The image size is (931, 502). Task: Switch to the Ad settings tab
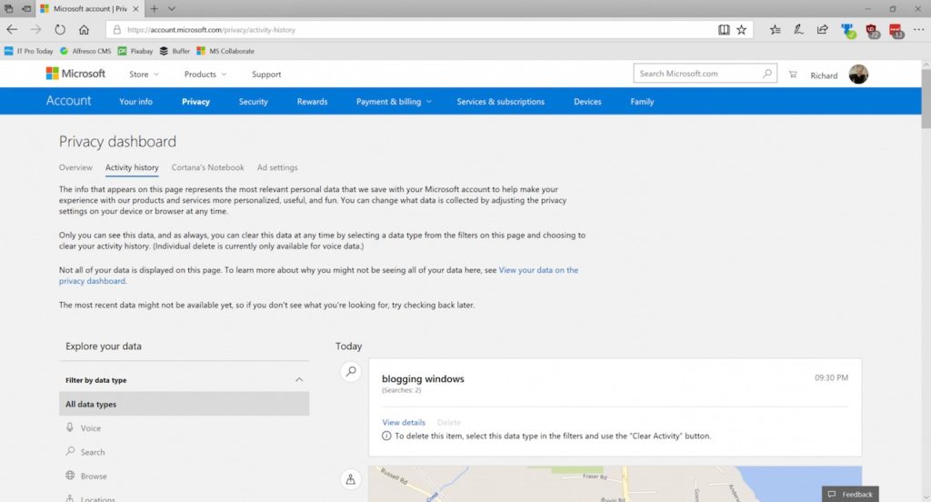(277, 167)
